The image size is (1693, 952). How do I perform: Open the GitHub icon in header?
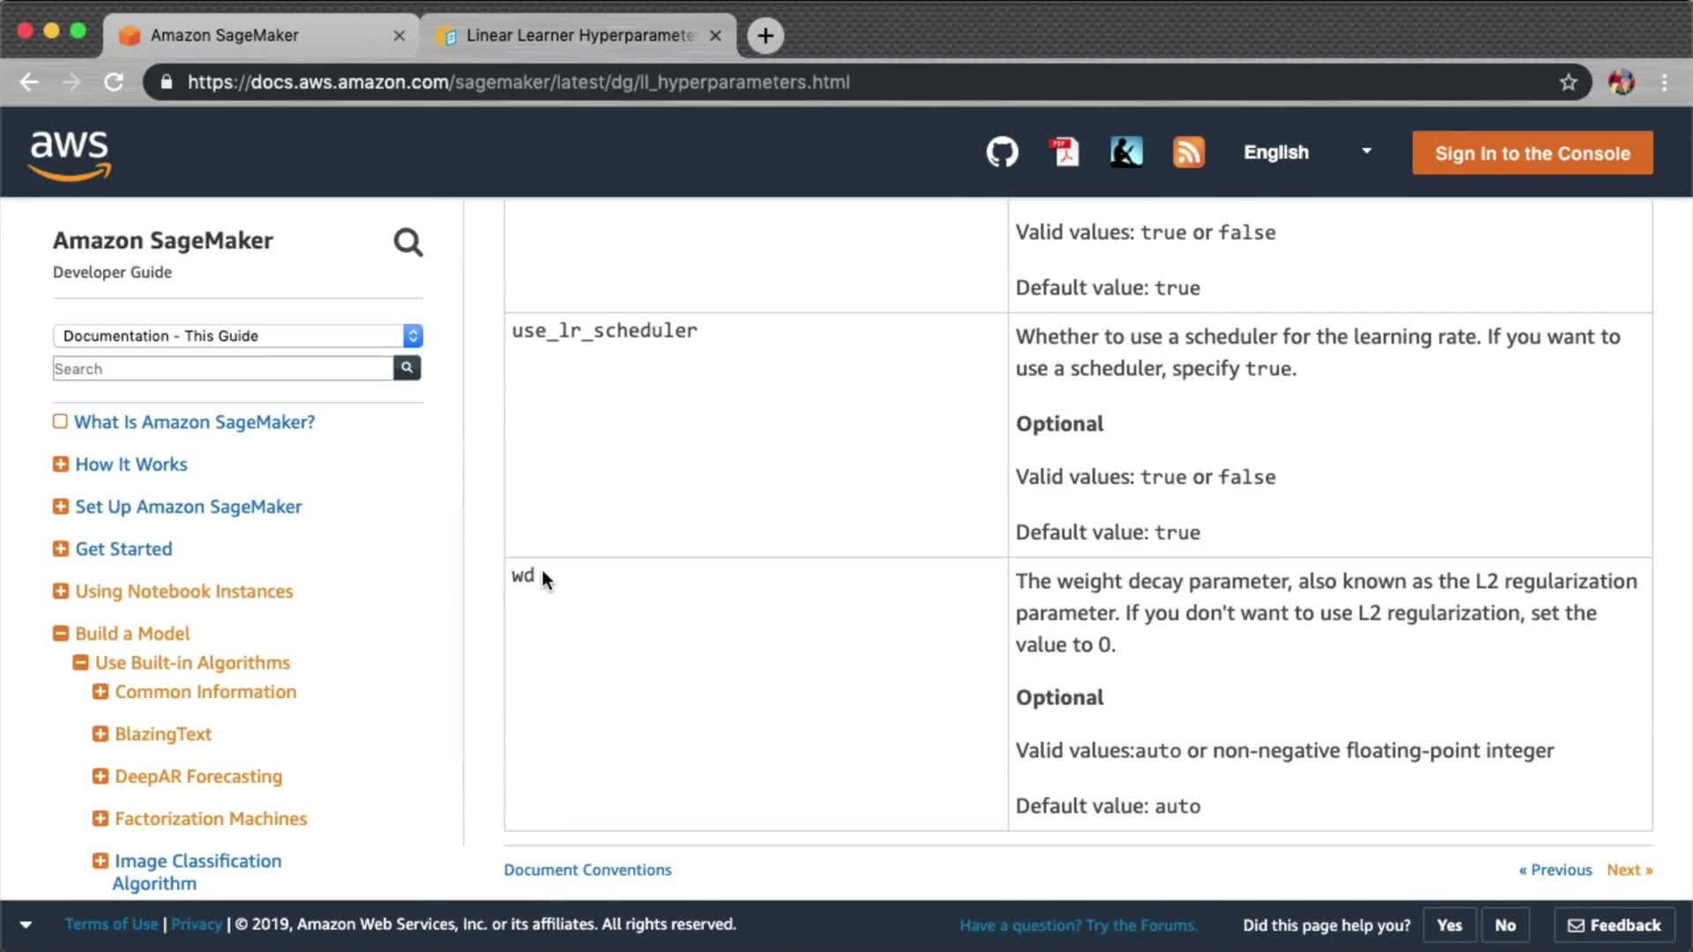coord(1002,152)
